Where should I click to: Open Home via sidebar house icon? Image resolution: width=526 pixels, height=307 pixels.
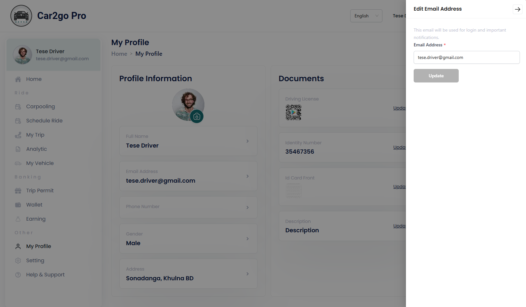pos(18,79)
